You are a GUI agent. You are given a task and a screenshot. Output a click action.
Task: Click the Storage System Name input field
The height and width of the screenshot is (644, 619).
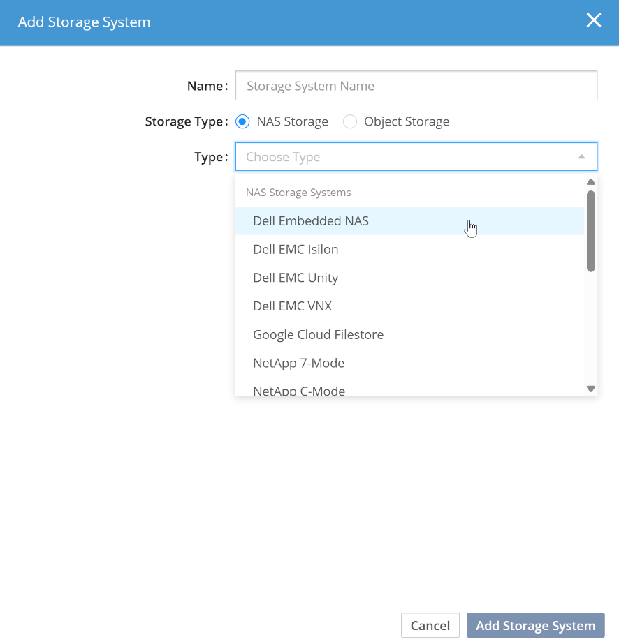click(x=416, y=86)
